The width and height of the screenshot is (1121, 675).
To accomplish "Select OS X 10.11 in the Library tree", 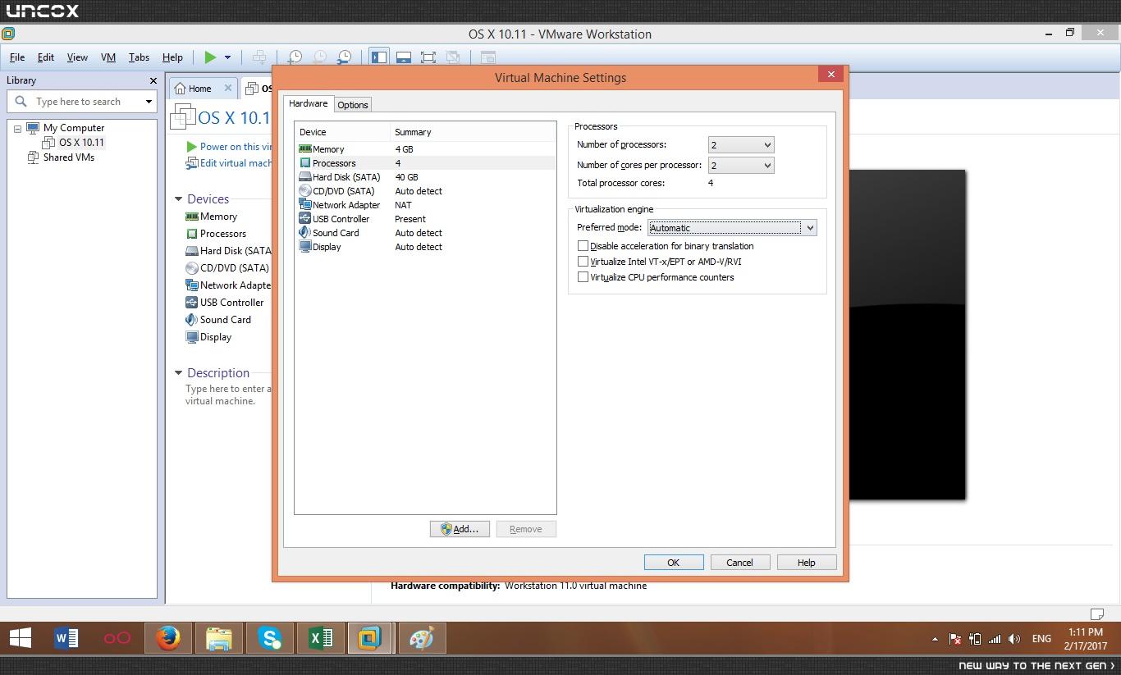I will coord(81,143).
